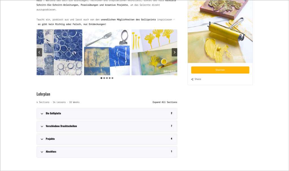Click chevron icon beside Abschluss

point(42,152)
